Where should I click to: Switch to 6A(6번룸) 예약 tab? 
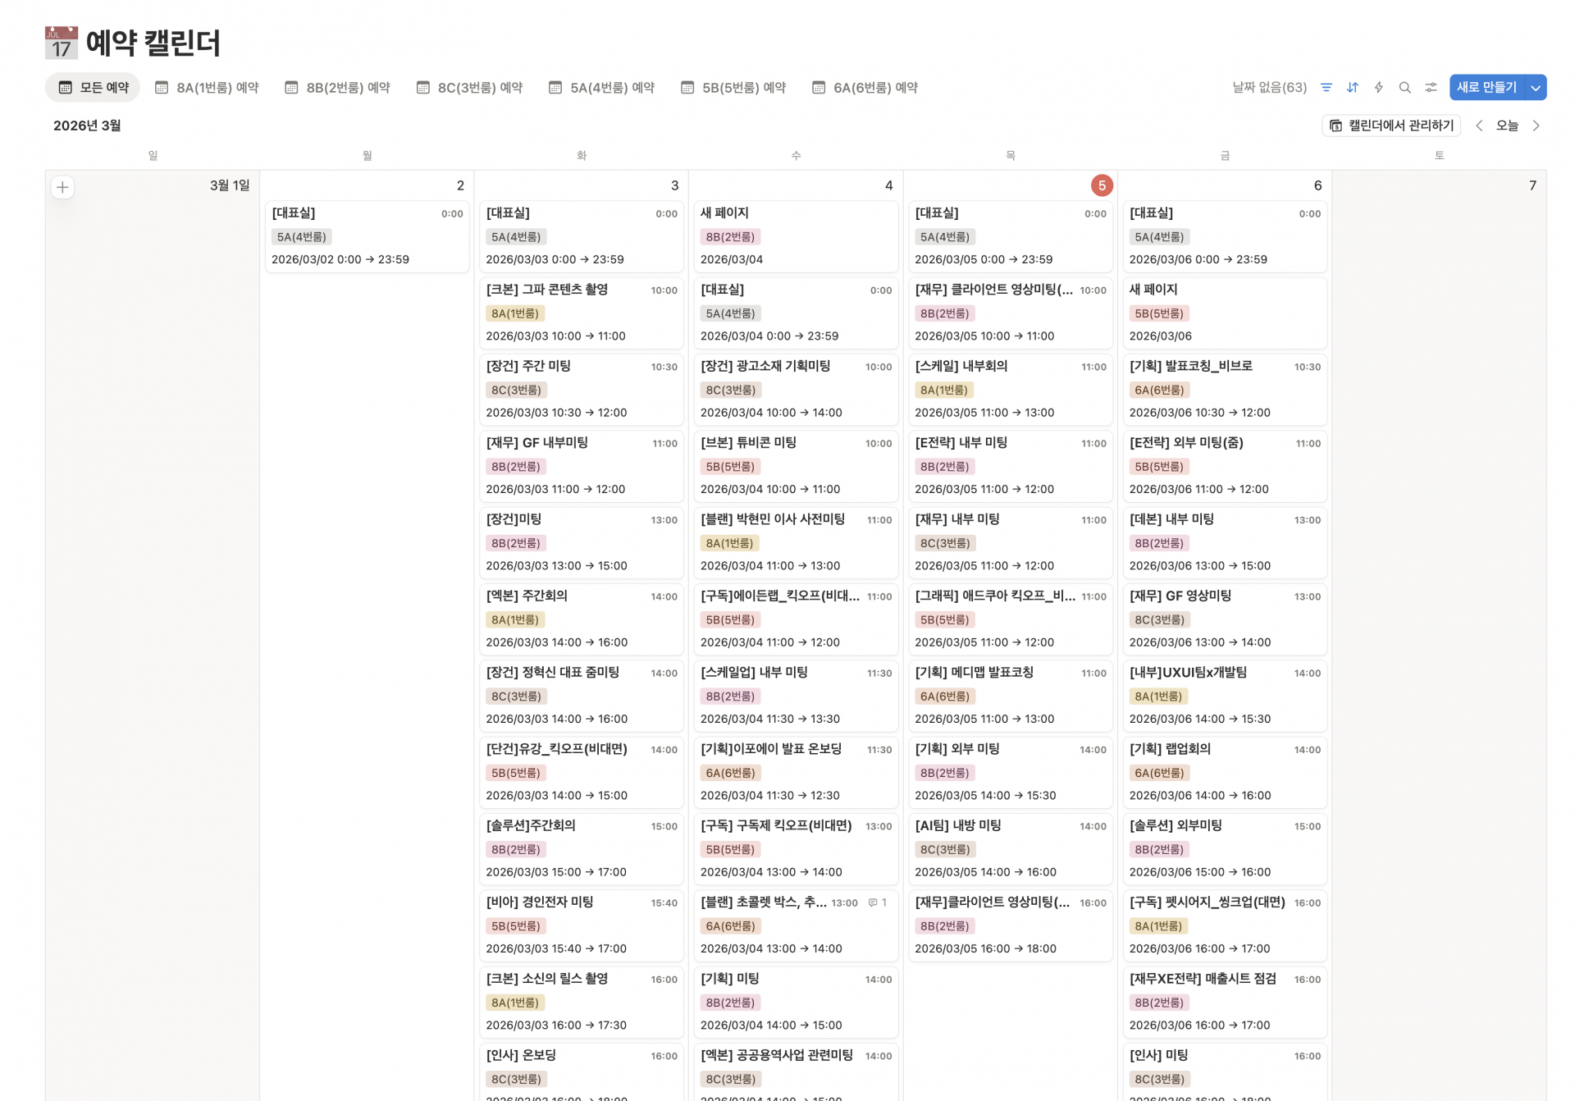click(865, 87)
